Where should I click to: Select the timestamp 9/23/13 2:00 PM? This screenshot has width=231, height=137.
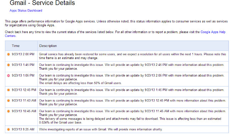[x=23, y=54]
